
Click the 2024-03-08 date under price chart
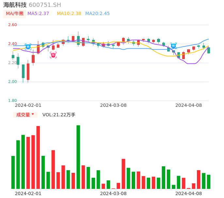click(113, 105)
